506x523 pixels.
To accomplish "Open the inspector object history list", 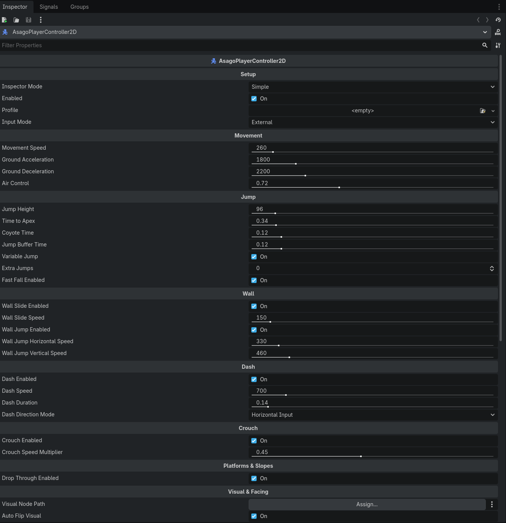I will 498,20.
